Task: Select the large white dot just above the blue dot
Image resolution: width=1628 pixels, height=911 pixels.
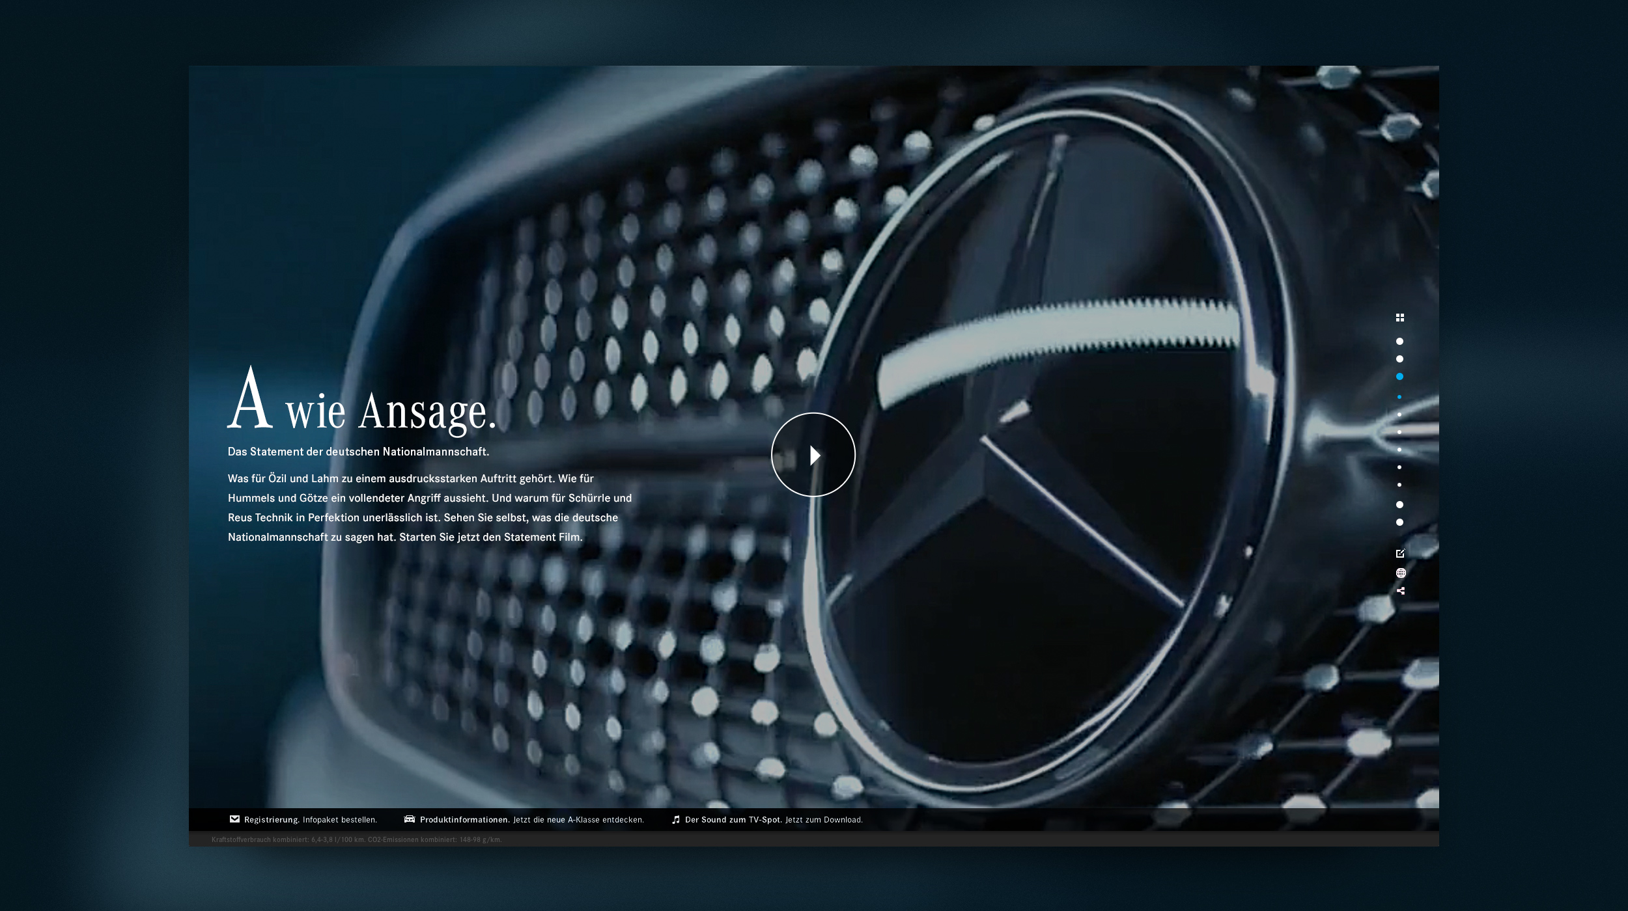Action: [1399, 359]
